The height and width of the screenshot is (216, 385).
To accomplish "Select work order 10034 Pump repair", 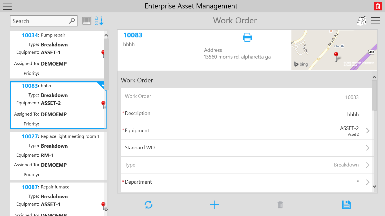I will [57, 55].
